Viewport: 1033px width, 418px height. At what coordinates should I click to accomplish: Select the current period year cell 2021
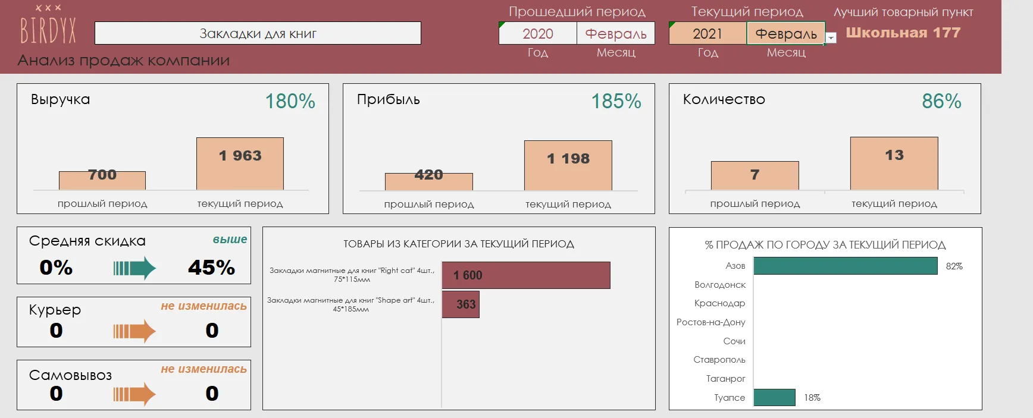coord(708,33)
